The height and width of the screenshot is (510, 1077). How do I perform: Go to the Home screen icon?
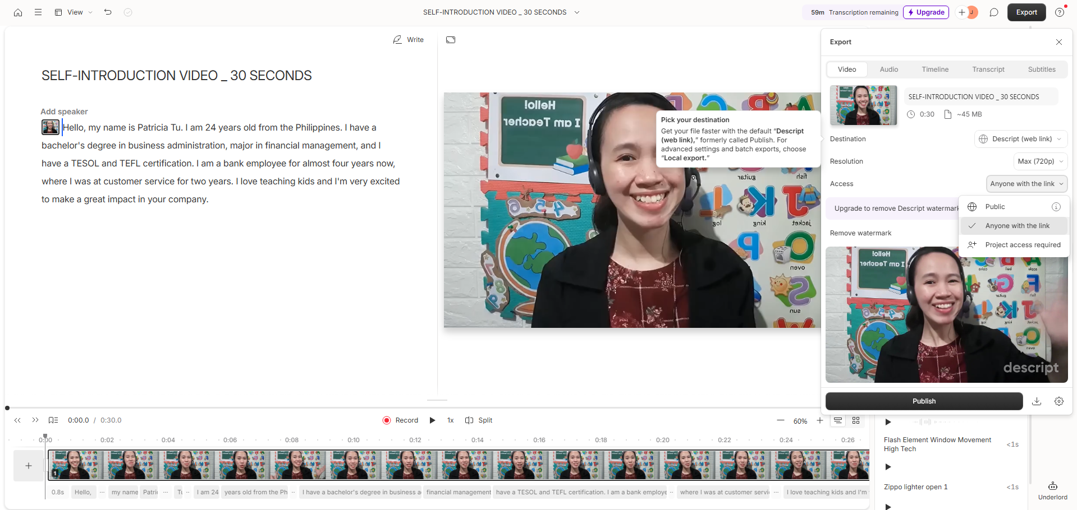(18, 12)
